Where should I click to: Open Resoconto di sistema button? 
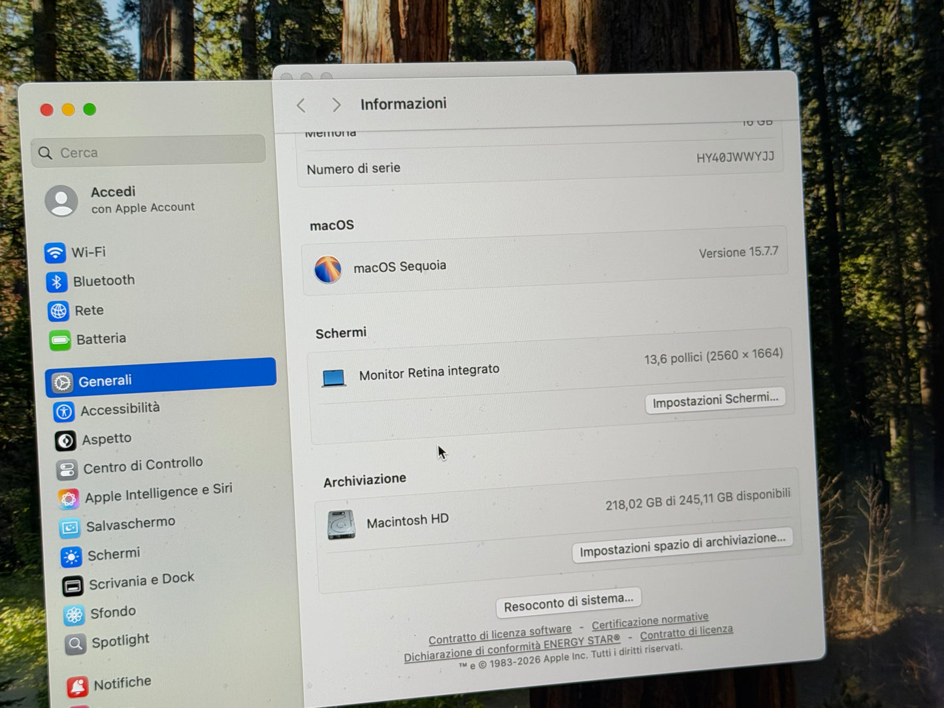pyautogui.click(x=568, y=602)
